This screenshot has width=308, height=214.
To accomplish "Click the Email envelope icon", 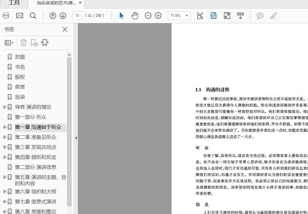I will pyautogui.click(x=20, y=15).
